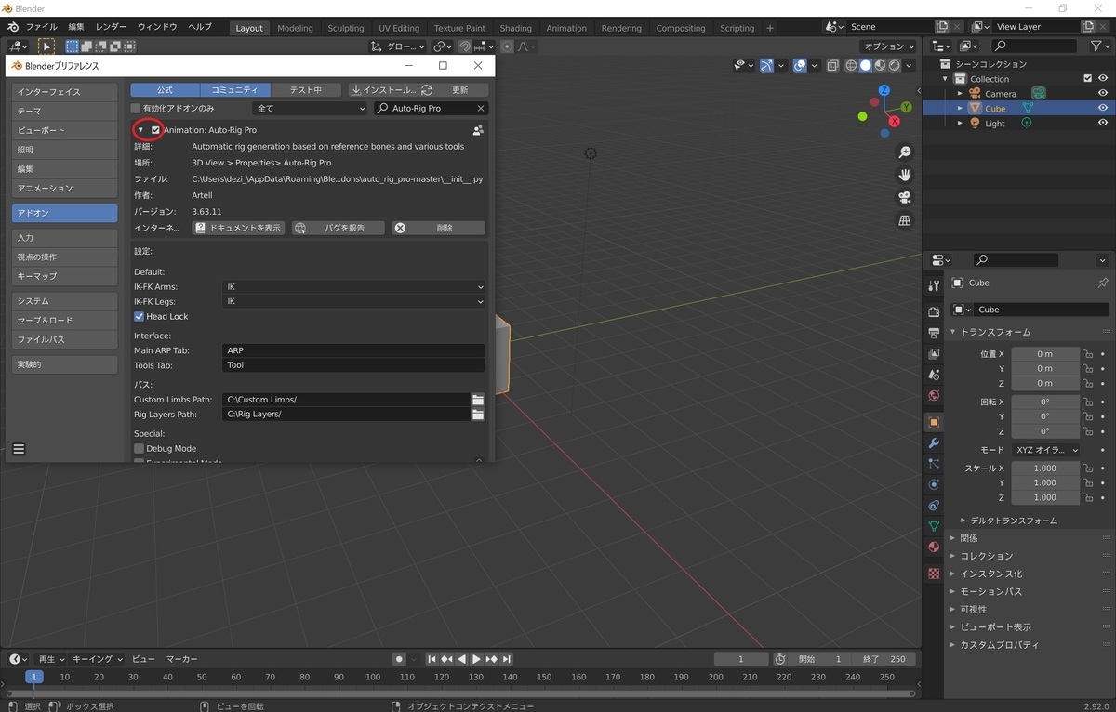The image size is (1116, 712).
Task: Select solid viewport shading
Action: pyautogui.click(x=866, y=65)
